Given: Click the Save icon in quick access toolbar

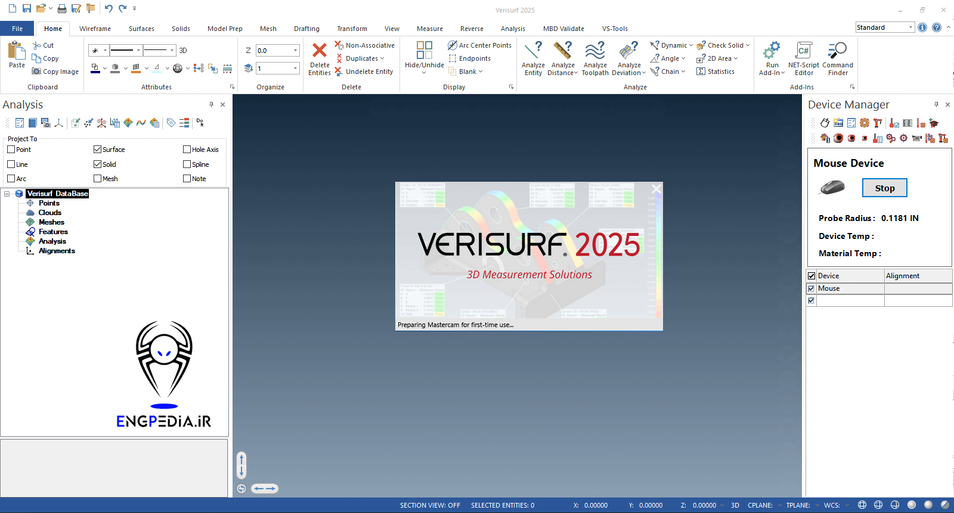Looking at the screenshot, I should 27,8.
